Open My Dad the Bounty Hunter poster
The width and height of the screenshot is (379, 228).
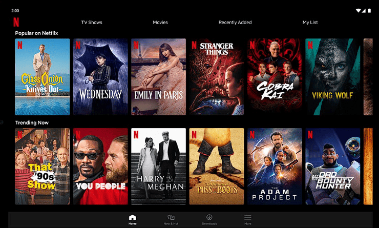click(x=332, y=167)
